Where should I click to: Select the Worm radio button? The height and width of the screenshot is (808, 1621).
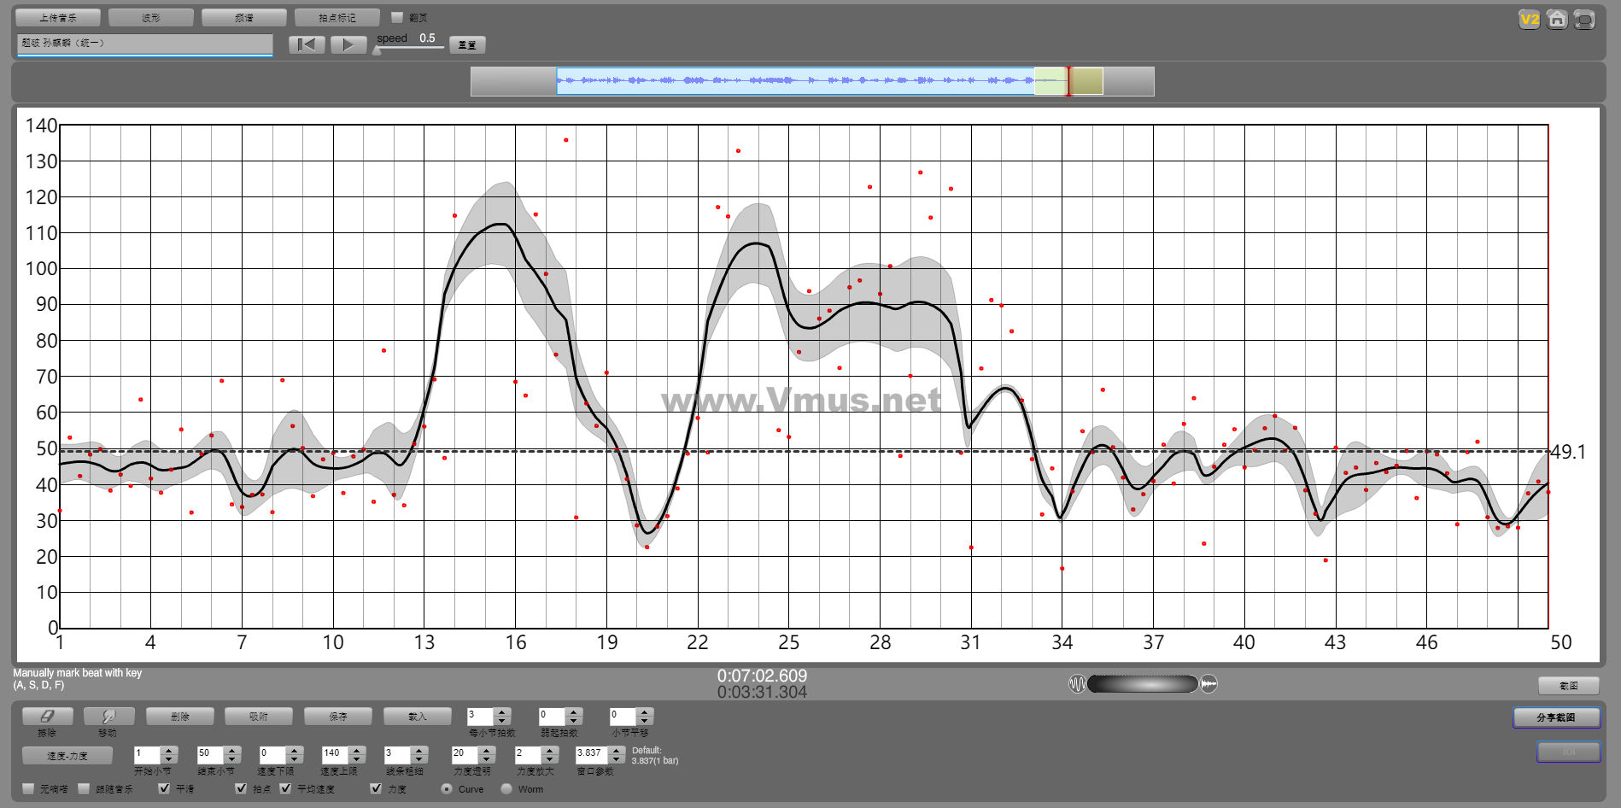pyautogui.click(x=506, y=788)
